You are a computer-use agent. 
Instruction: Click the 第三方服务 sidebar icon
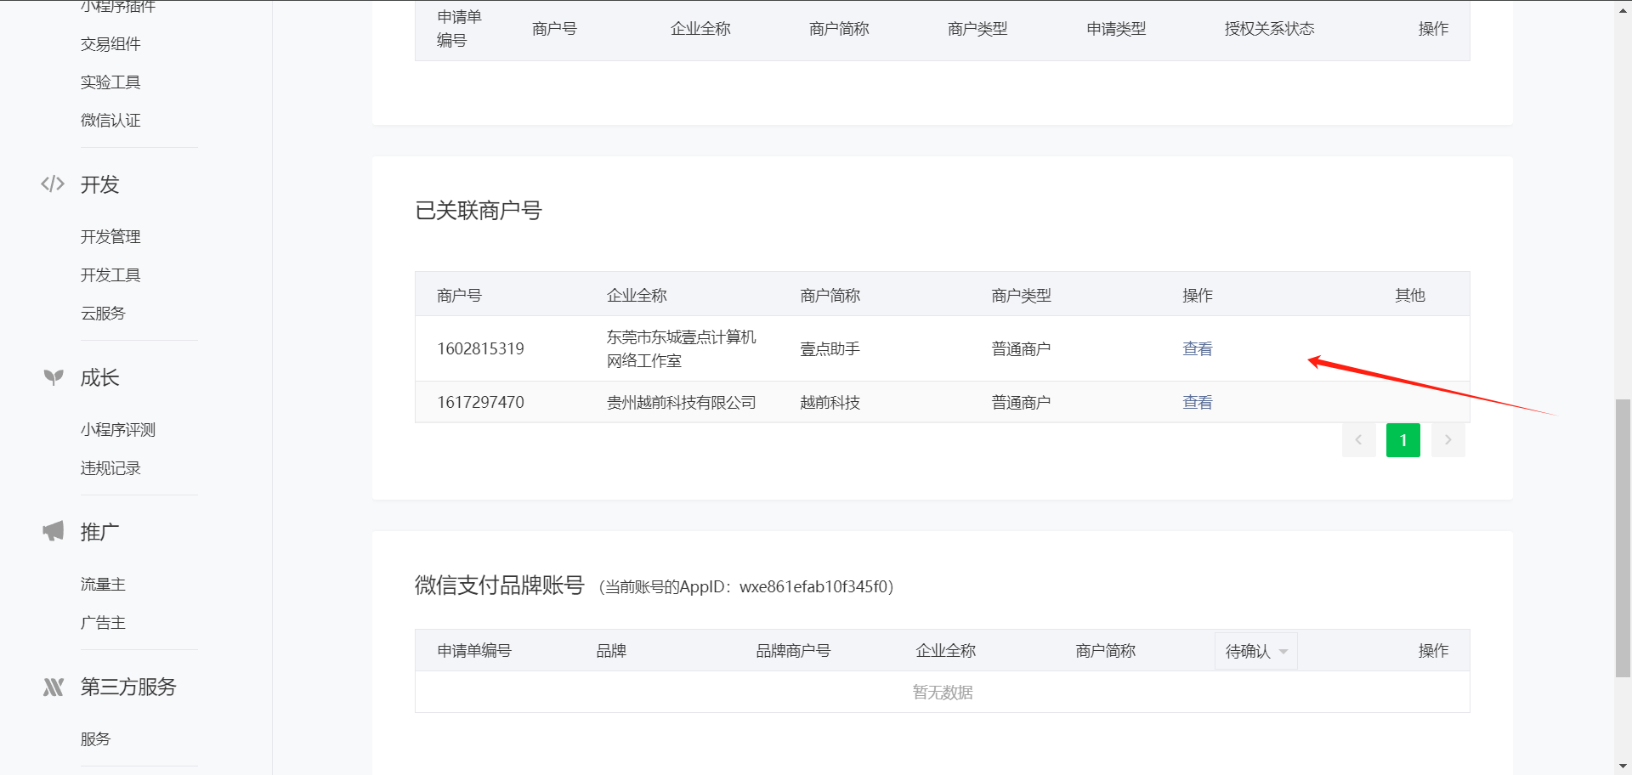pyautogui.click(x=54, y=687)
